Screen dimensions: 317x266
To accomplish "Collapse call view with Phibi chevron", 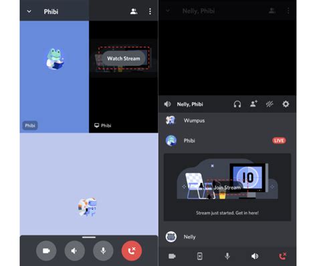I will (x=29, y=11).
